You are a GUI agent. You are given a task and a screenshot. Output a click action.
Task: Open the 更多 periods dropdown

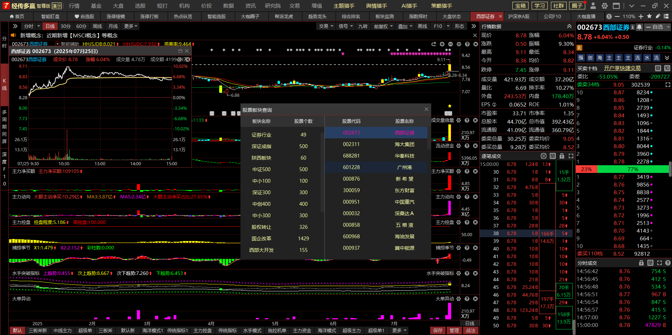(131, 26)
